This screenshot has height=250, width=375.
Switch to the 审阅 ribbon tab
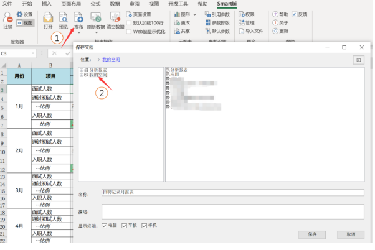tap(135, 4)
